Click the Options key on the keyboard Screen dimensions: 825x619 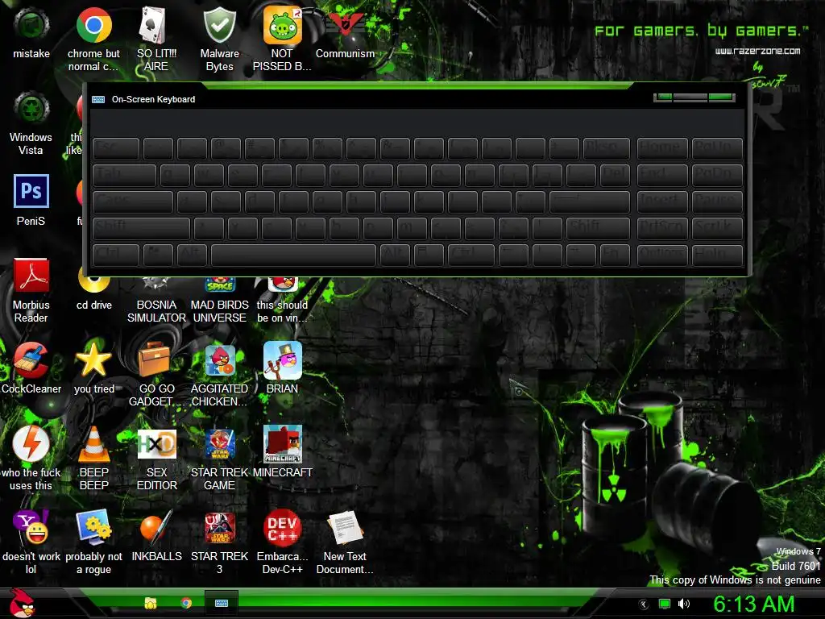point(662,255)
